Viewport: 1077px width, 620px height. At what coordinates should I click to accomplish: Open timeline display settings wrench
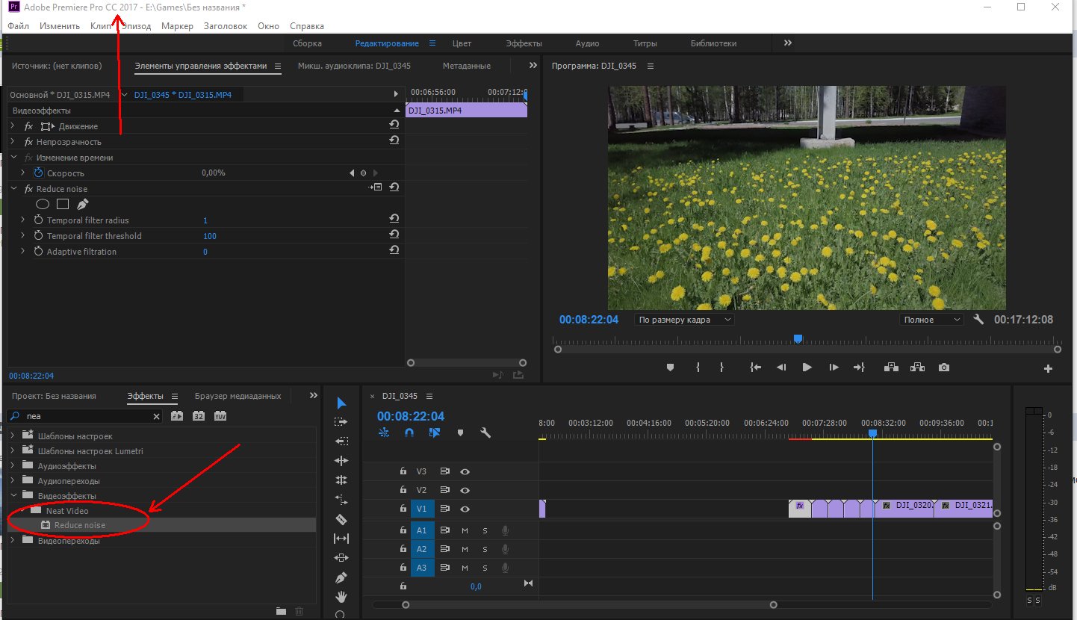coord(485,433)
